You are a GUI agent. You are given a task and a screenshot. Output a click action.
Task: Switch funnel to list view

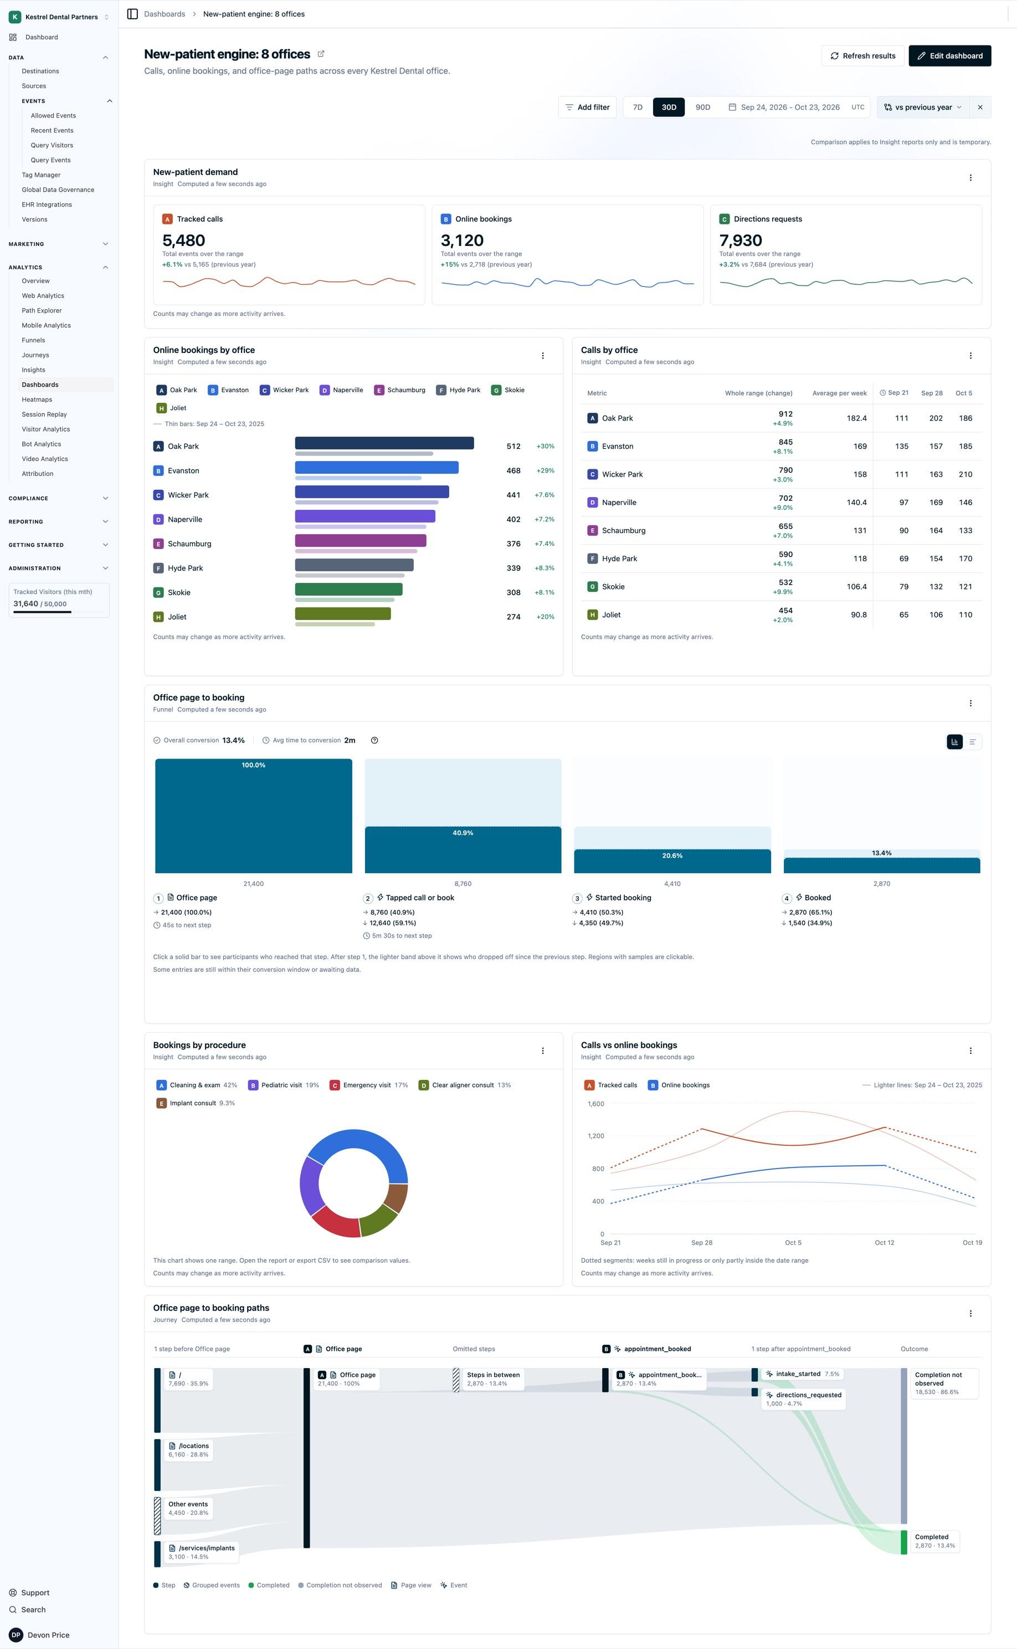[x=972, y=741]
